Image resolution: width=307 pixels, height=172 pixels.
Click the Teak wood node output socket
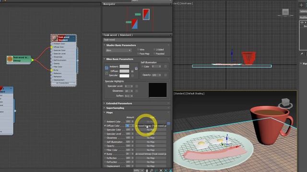pos(78,61)
